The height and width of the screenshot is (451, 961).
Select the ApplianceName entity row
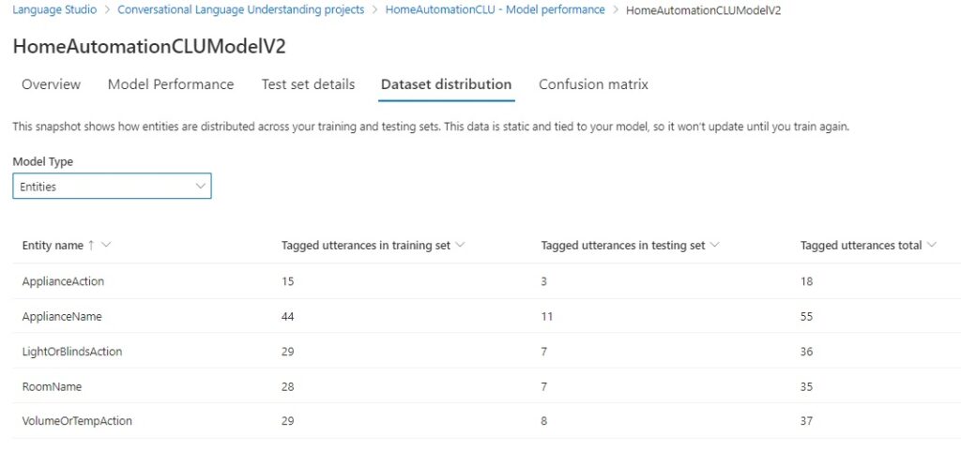click(x=62, y=317)
